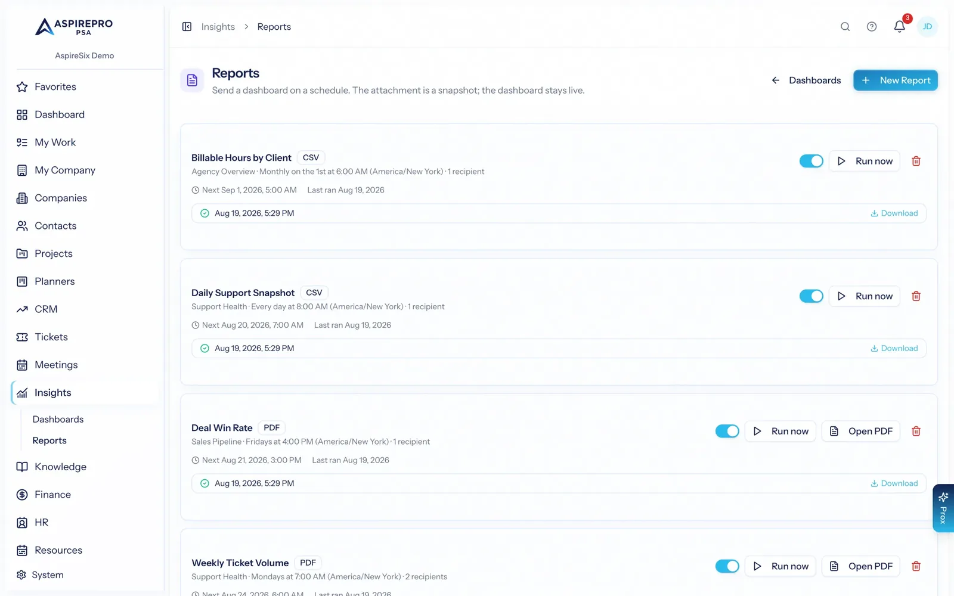
Task: Go back to Dashboards
Action: [x=806, y=80]
